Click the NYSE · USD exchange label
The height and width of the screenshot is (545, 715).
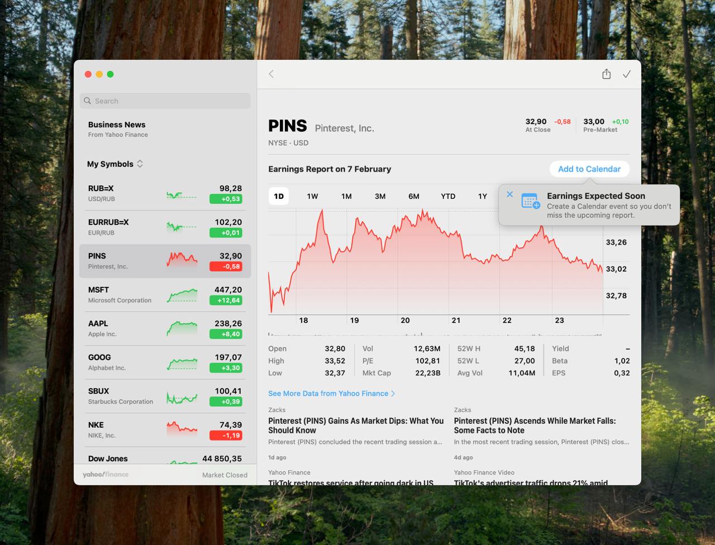pyautogui.click(x=288, y=143)
